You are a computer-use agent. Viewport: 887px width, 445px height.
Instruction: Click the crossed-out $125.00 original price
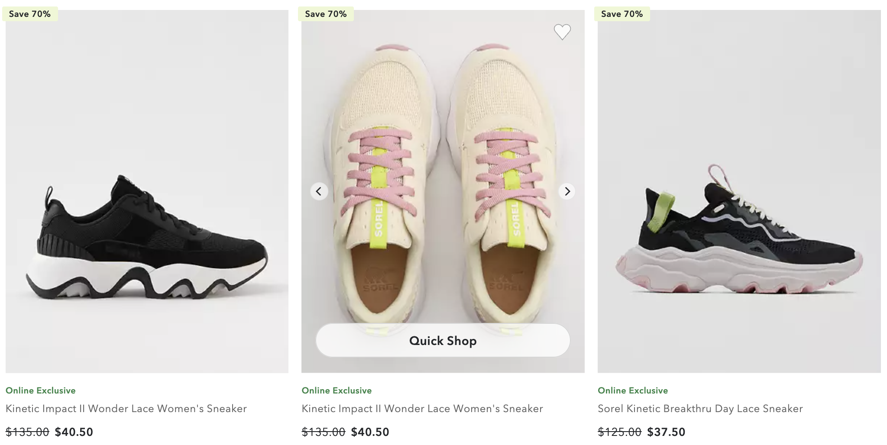(x=619, y=432)
